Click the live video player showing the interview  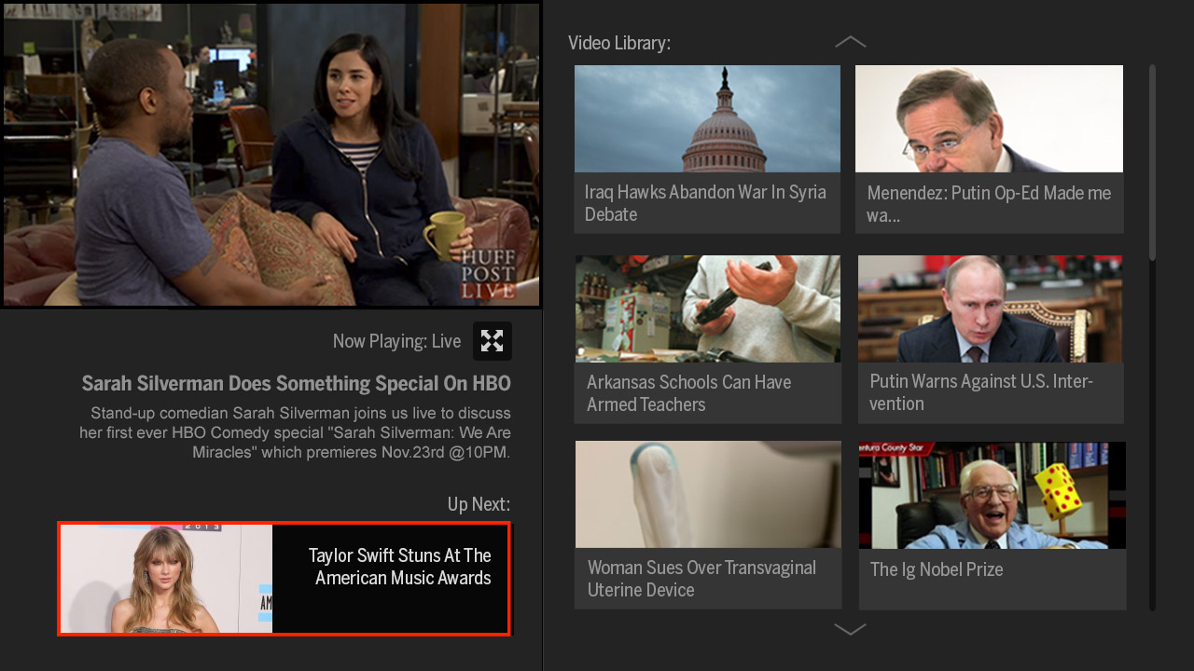pyautogui.click(x=271, y=155)
